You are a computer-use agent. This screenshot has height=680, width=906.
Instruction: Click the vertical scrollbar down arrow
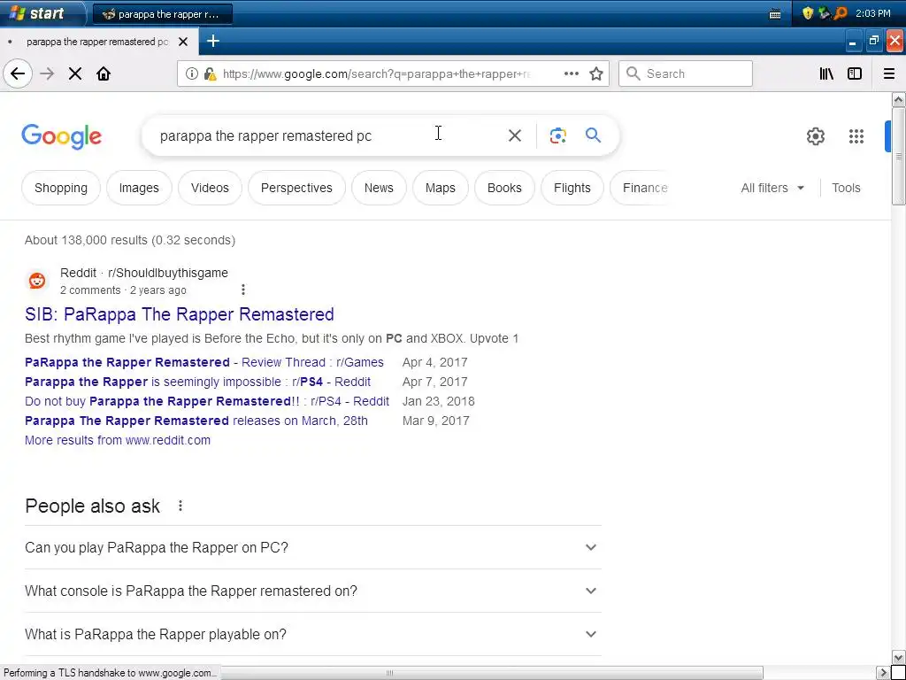899,658
